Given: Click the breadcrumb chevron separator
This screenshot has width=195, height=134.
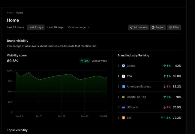Looking at the screenshot, I should click(x=14, y=13).
